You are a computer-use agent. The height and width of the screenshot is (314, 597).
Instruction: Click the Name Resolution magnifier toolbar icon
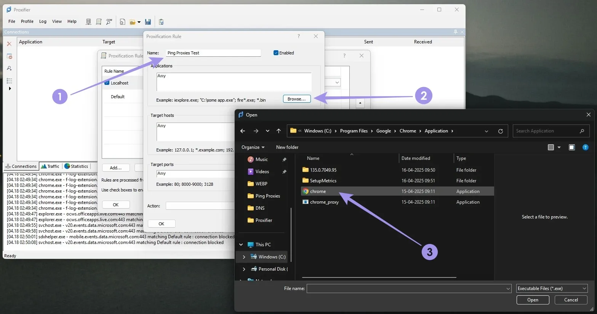(x=109, y=22)
